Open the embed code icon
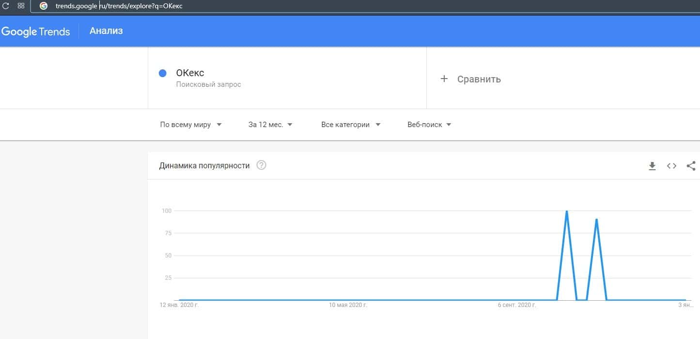Image resolution: width=700 pixels, height=339 pixels. tap(671, 166)
